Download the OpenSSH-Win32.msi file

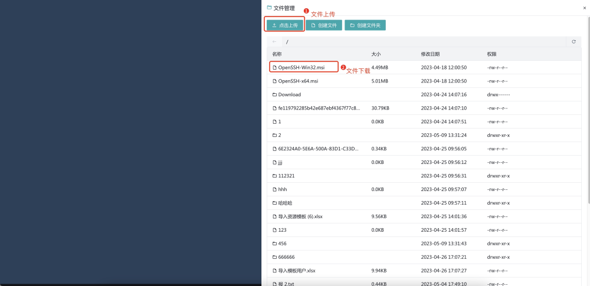(301, 67)
